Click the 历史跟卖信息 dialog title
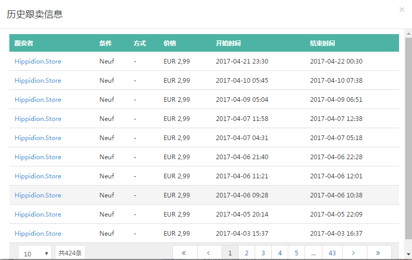Viewport: 412px width, 260px height. (35, 14)
